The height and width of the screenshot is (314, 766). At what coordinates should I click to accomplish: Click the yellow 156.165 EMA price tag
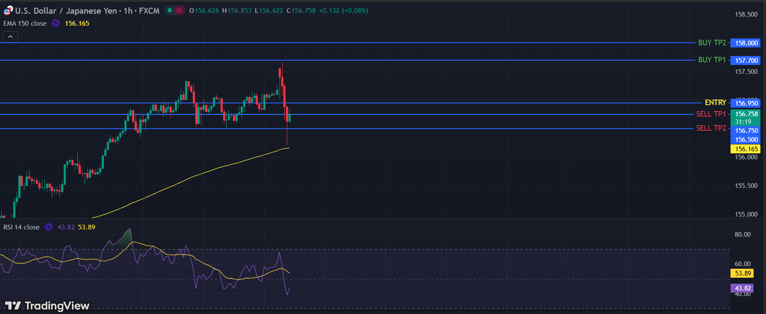point(746,149)
